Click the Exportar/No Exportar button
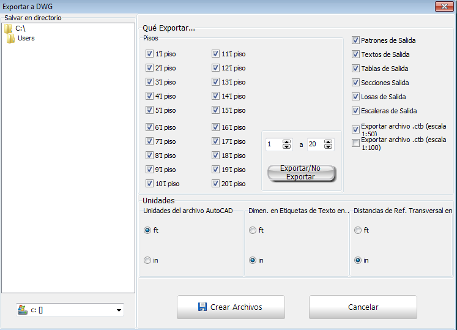The height and width of the screenshot is (330, 457). point(302,173)
